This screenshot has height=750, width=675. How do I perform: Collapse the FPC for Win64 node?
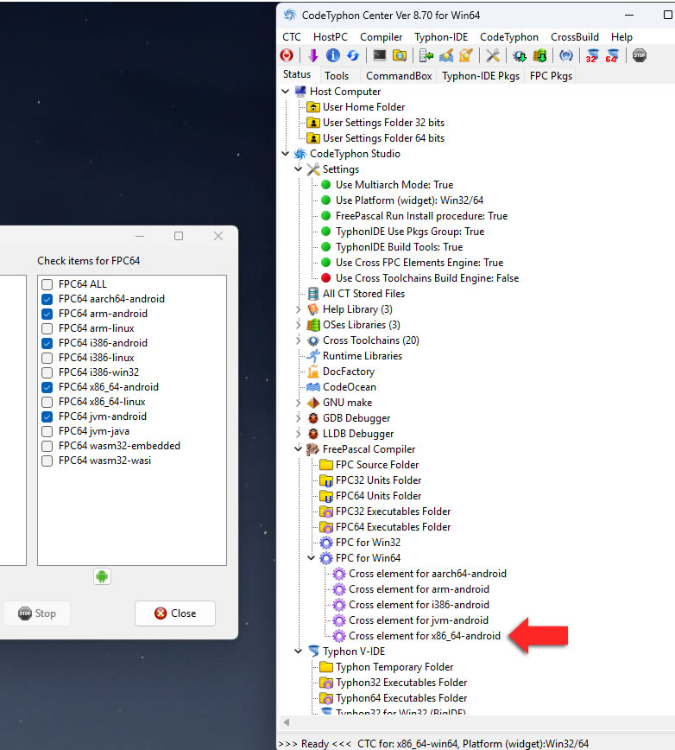click(312, 558)
